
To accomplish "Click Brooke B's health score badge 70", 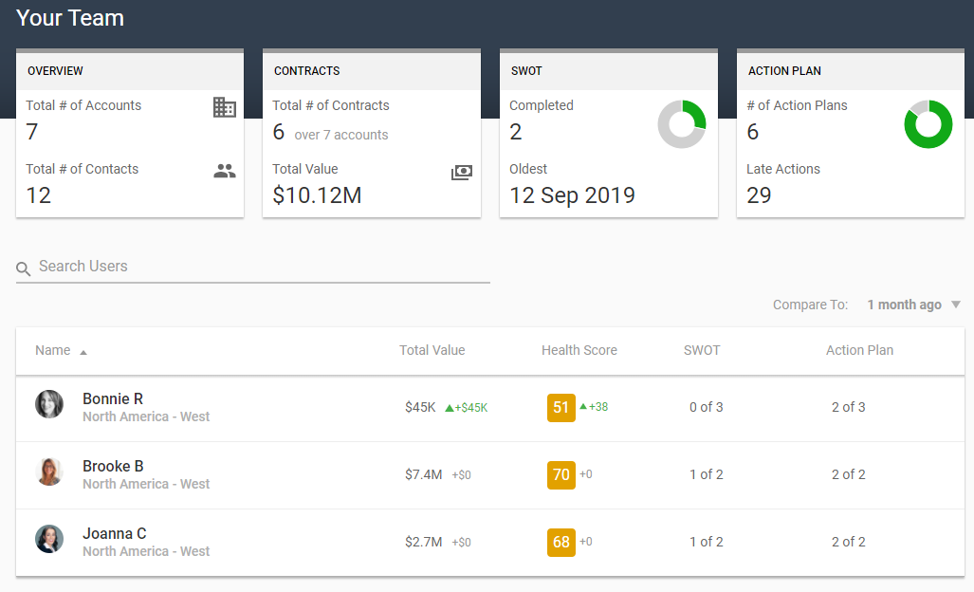I will (x=561, y=474).
